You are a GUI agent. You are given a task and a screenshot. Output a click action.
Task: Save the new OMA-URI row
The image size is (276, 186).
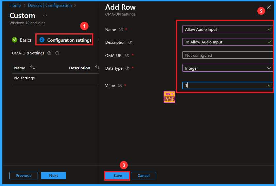[118, 176]
